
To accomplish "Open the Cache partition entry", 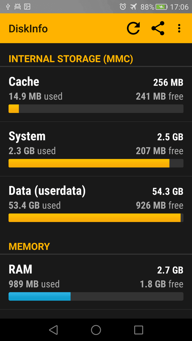I will (x=96, y=94).
